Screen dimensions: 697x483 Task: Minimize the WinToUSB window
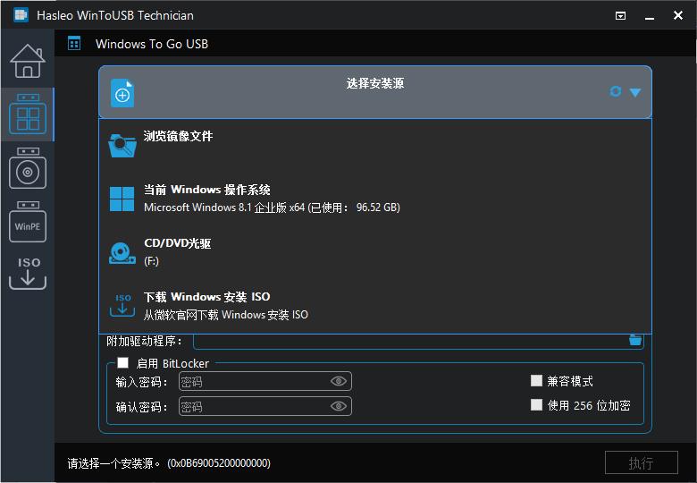pos(650,16)
